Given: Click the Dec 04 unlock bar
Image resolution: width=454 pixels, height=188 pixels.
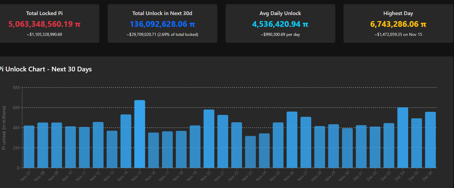Looking at the screenshot, I should tap(403, 137).
